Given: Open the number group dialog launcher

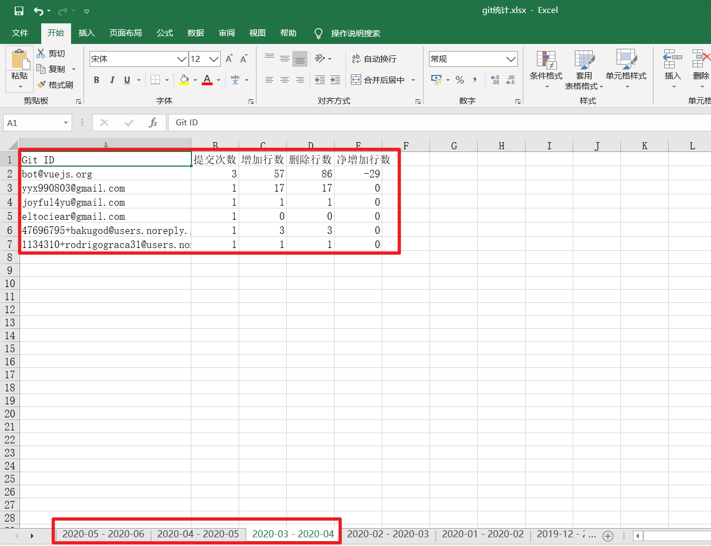Looking at the screenshot, I should [518, 101].
